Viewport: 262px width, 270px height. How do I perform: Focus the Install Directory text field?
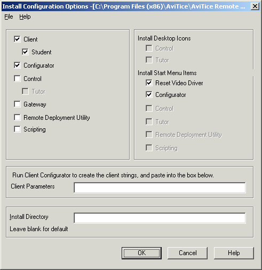coord(160,218)
